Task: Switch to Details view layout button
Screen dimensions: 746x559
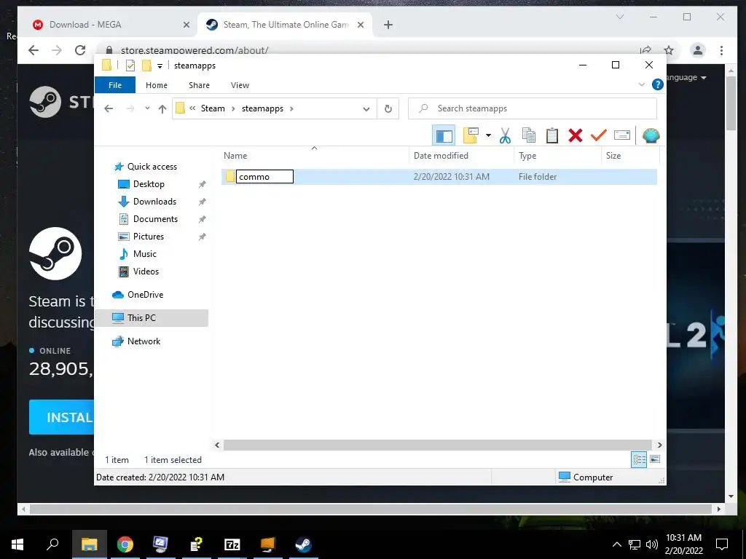Action: pos(638,459)
